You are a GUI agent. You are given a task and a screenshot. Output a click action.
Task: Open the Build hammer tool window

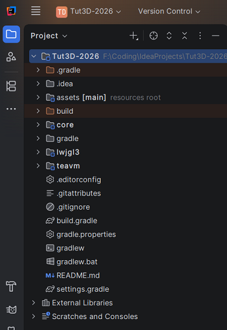11,286
